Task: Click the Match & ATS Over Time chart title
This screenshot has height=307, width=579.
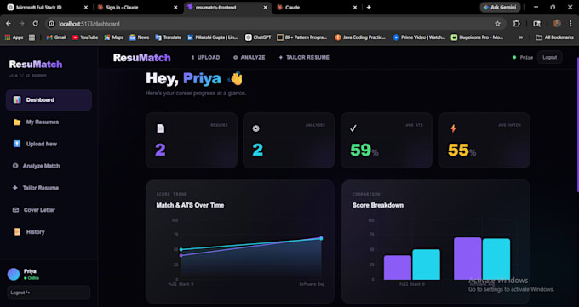Action: [190, 205]
